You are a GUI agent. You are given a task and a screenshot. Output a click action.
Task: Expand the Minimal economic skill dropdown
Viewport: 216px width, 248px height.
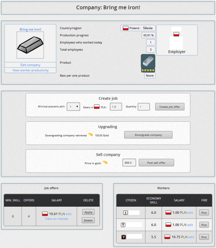tap(73, 107)
